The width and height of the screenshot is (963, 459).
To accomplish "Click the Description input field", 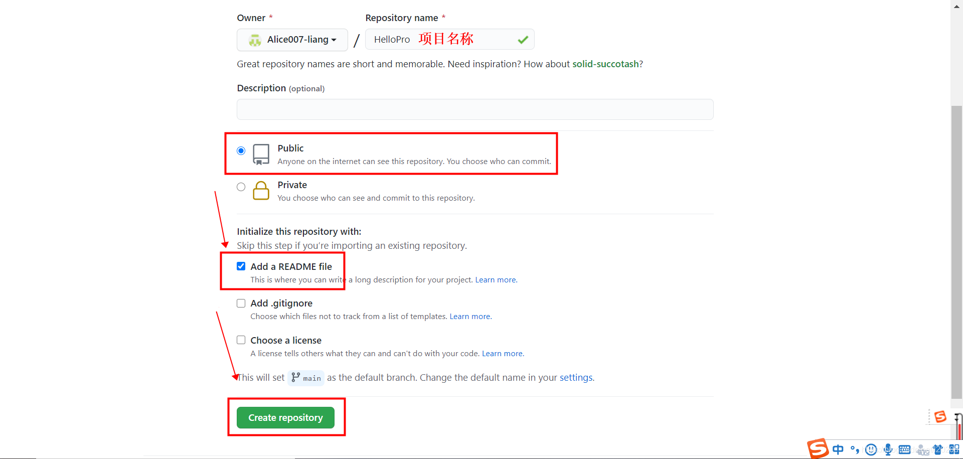I will click(x=475, y=109).
